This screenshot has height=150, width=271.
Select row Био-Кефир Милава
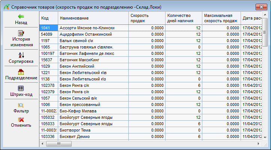[151, 111]
